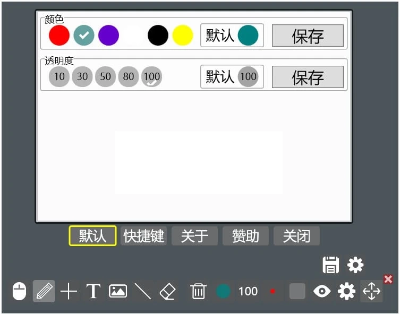Open the 关于 tab

[x=194, y=236]
